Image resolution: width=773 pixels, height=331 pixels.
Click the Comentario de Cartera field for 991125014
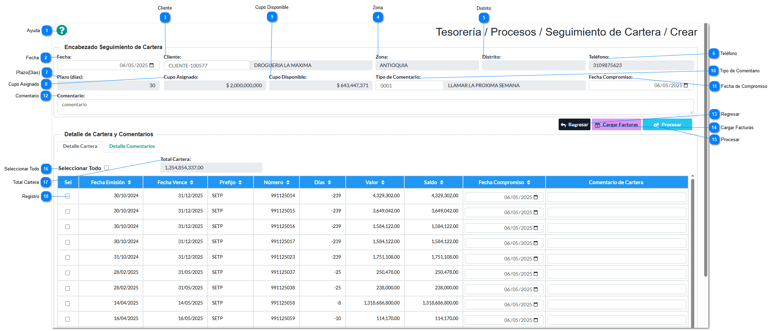pyautogui.click(x=617, y=197)
